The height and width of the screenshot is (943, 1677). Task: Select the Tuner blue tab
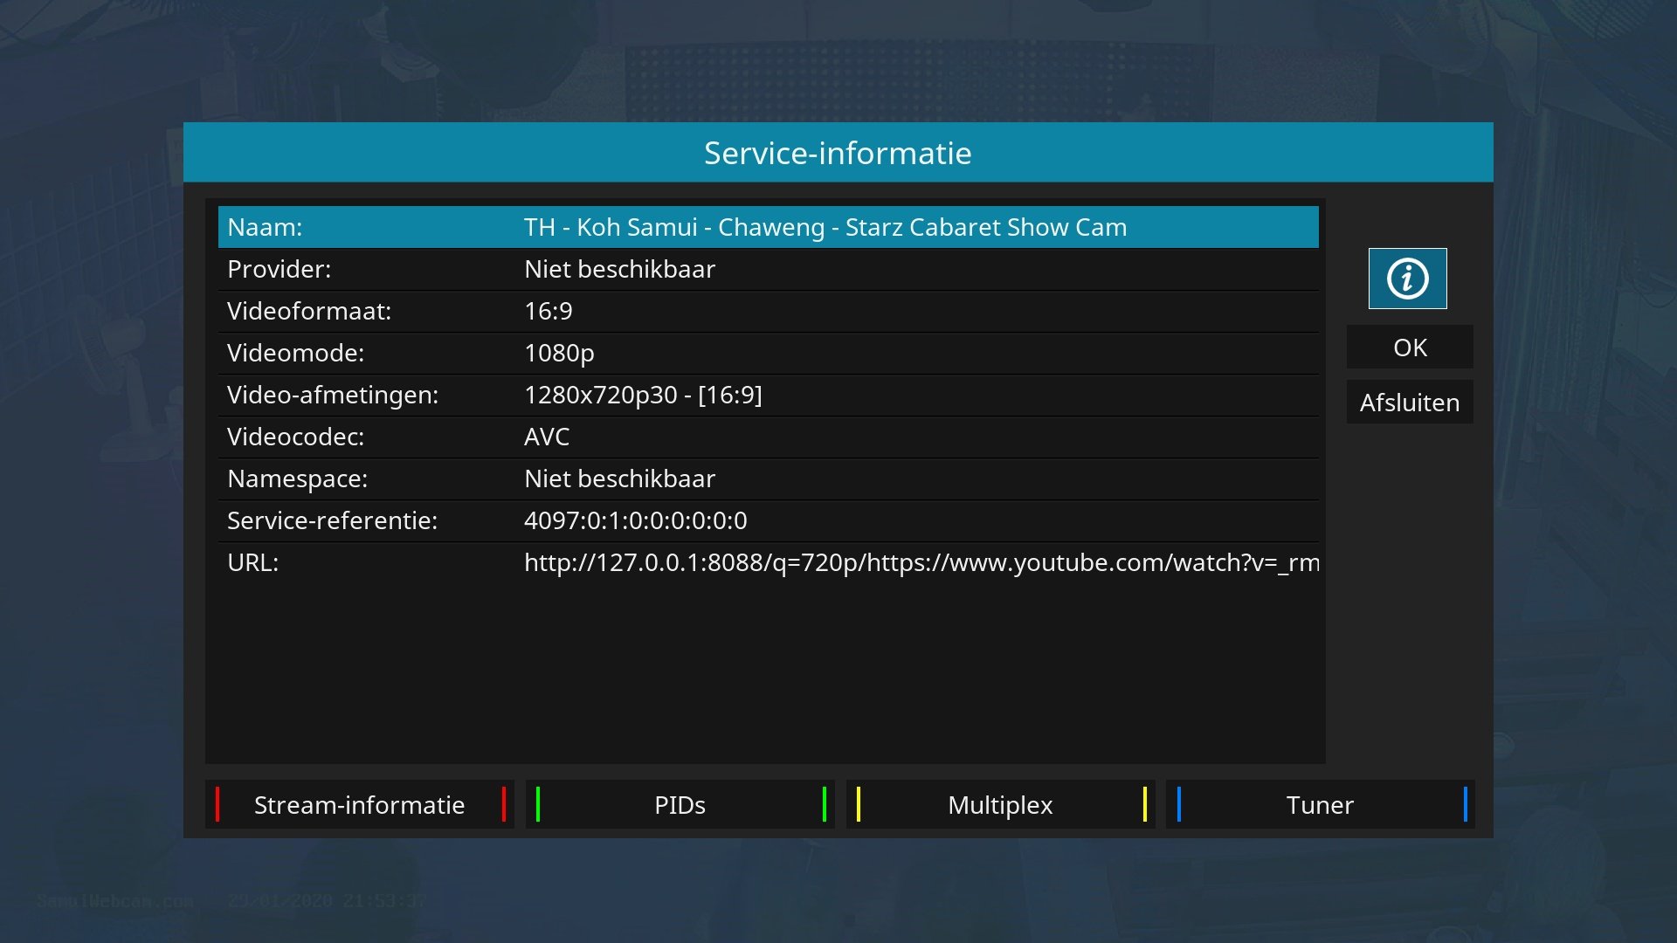pos(1320,804)
